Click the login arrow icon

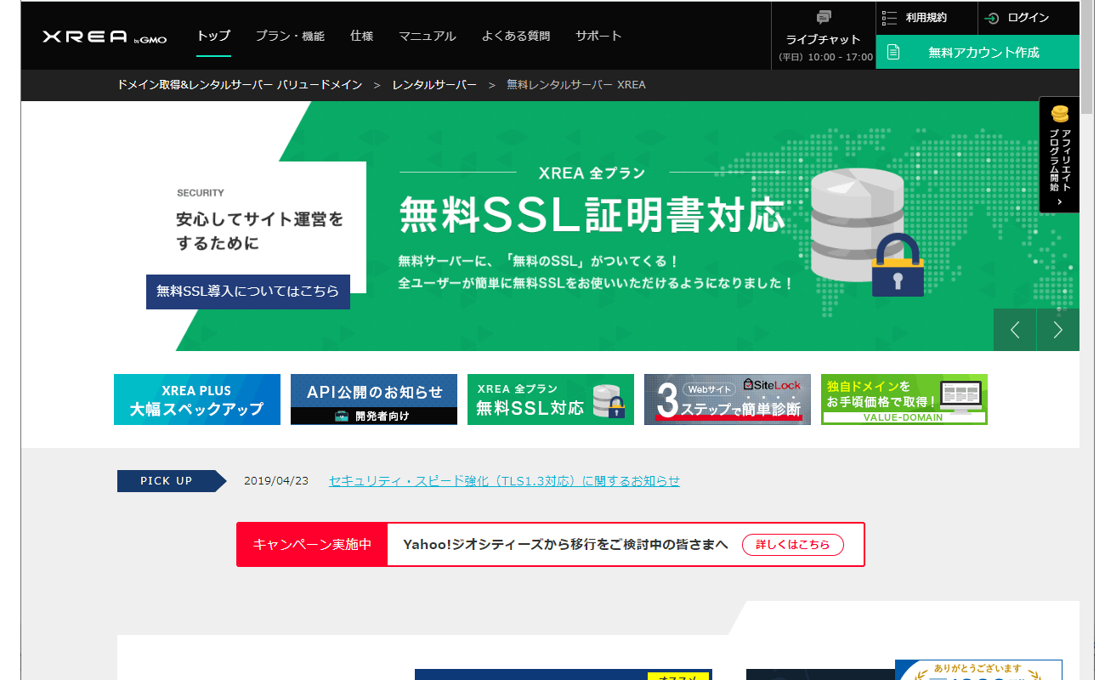[x=991, y=18]
